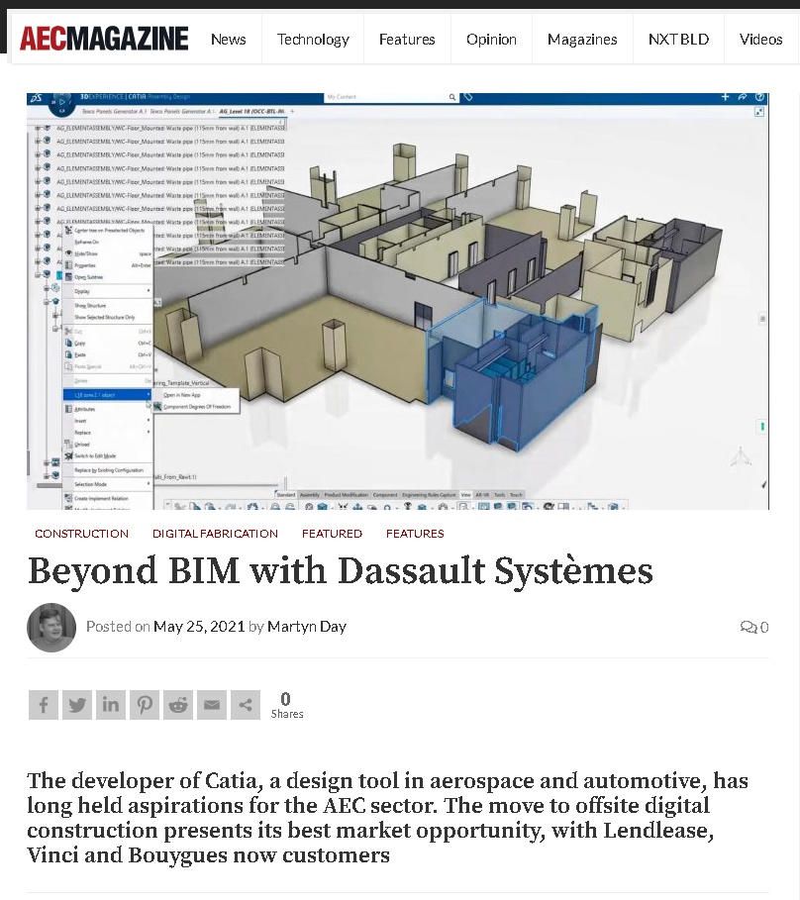Pin the article on Pinterest

144,705
